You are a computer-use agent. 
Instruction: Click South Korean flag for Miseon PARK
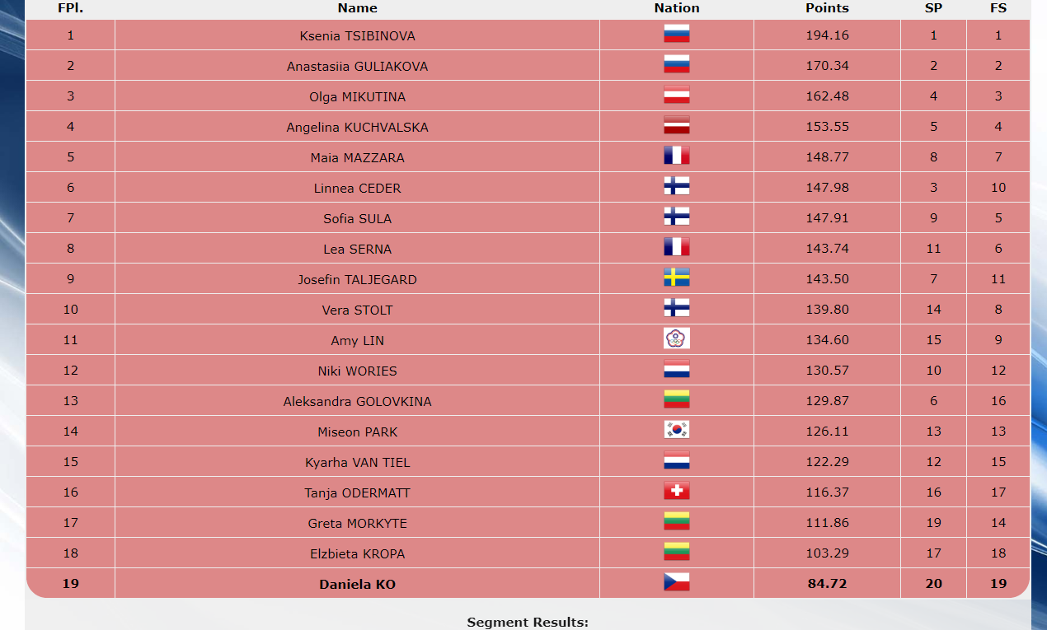click(677, 430)
